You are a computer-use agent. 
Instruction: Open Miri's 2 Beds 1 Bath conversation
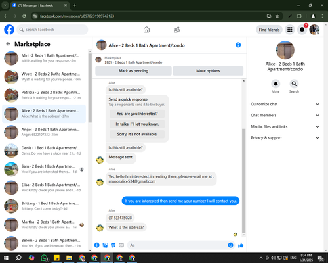44,58
